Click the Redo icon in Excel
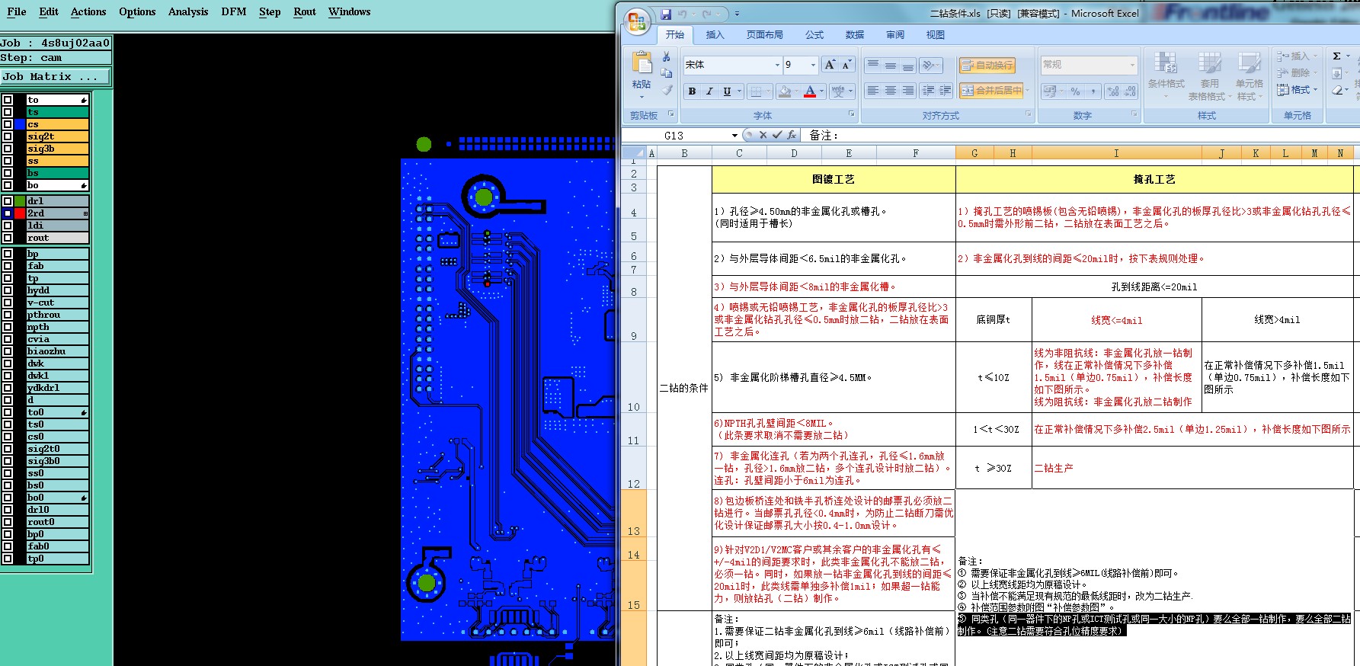1360x666 pixels. (707, 14)
